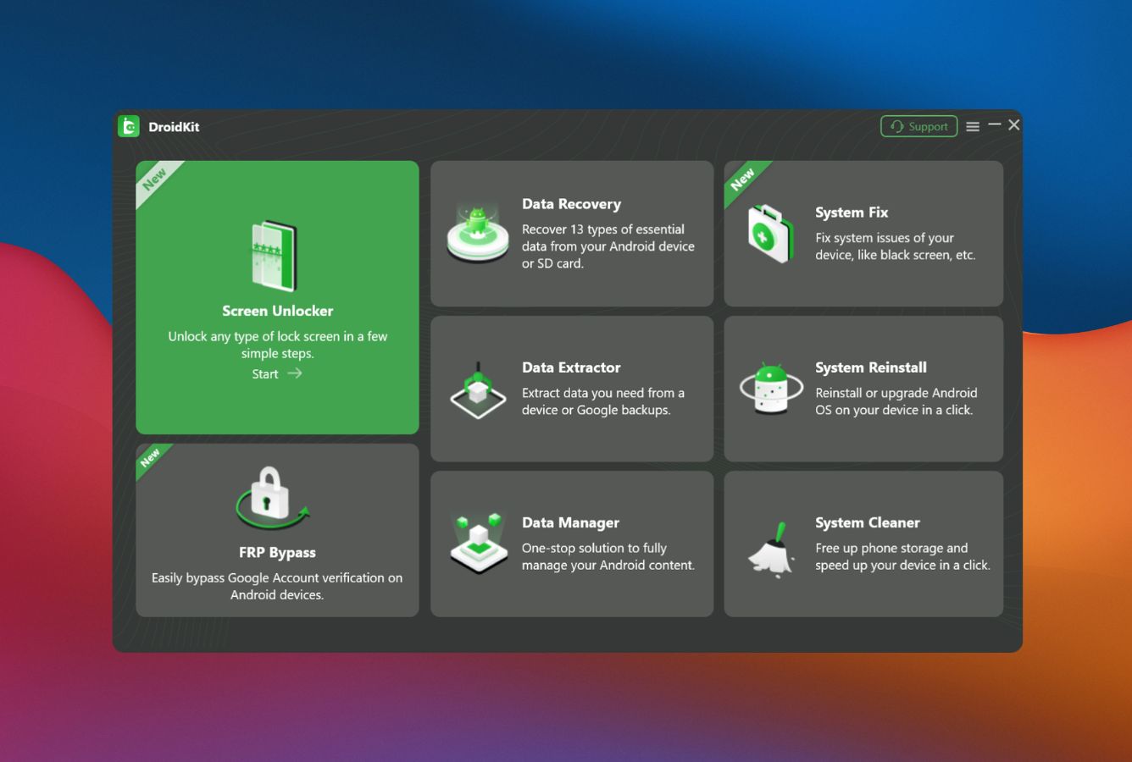
Task: Click New ribbon on Screen Unlocker card
Action: (x=155, y=179)
